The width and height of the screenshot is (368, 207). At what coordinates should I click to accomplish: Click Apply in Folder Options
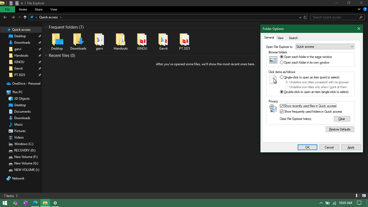[x=351, y=147]
